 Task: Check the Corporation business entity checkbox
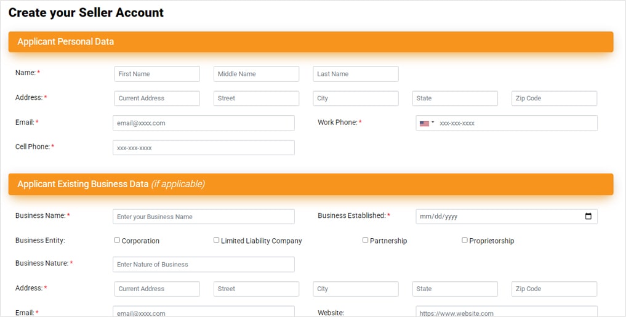[117, 240]
